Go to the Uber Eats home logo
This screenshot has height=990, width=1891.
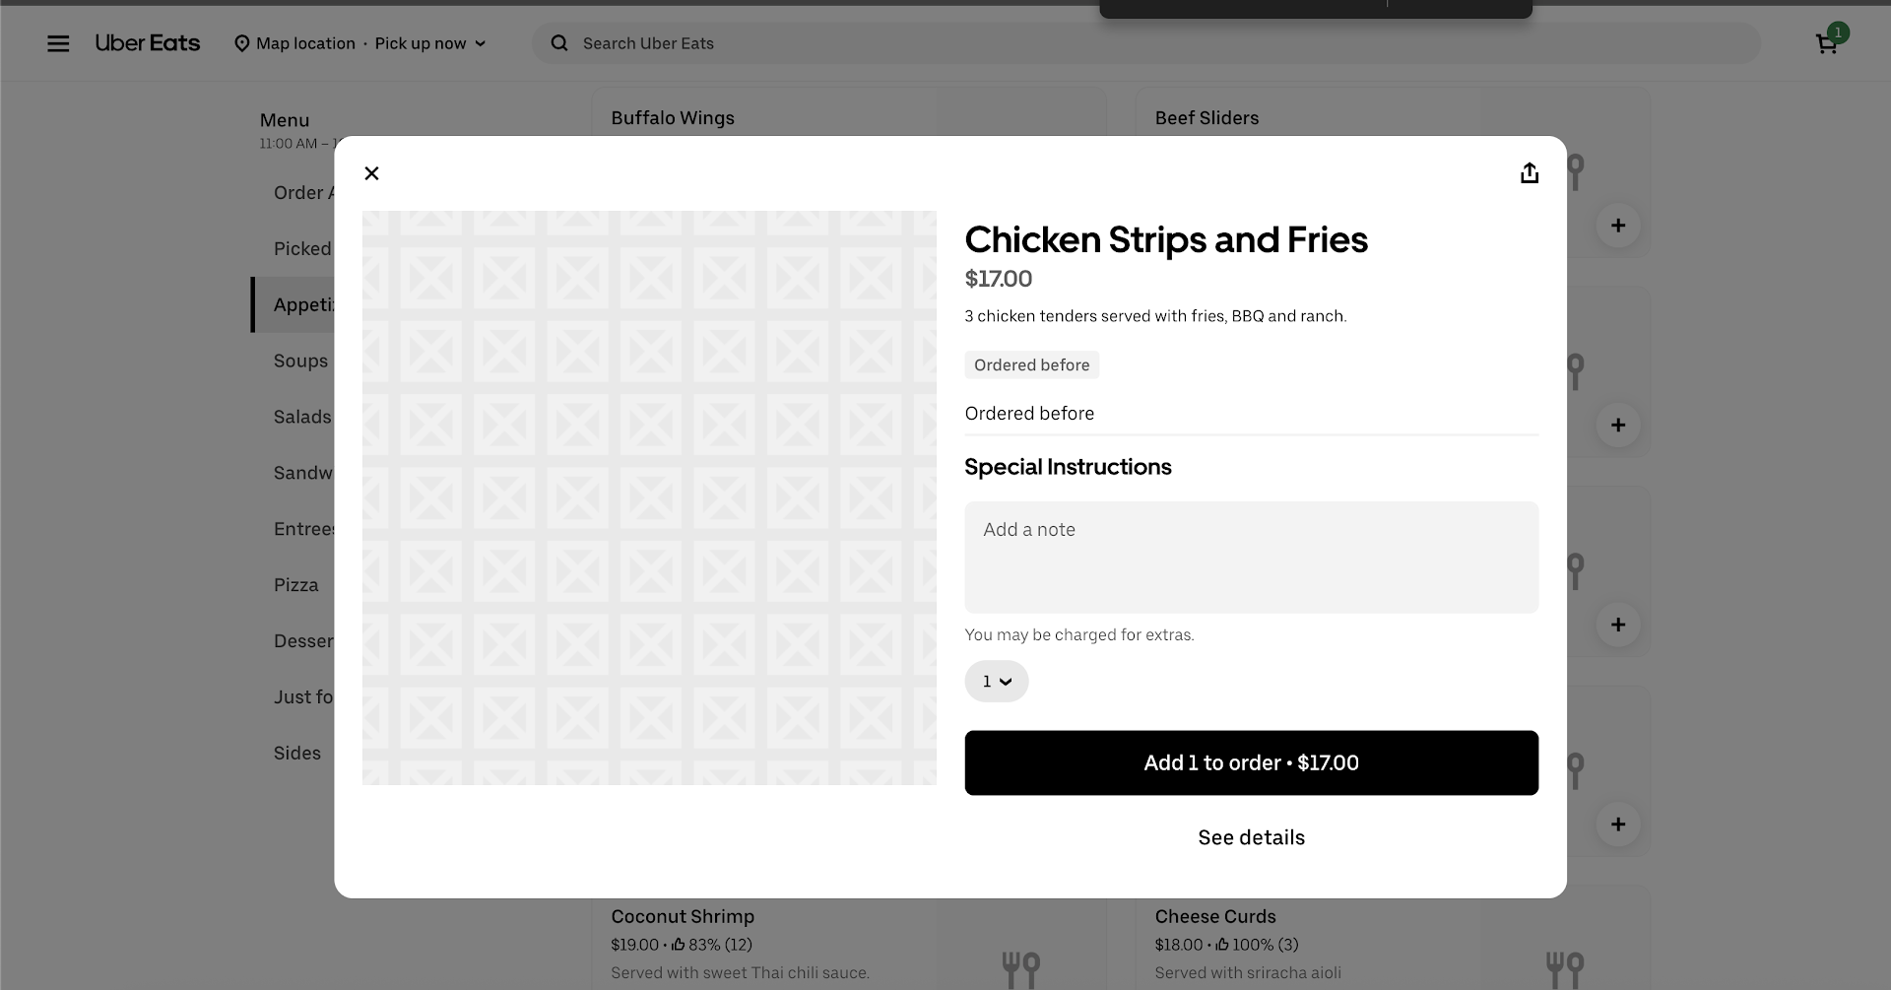pos(148,43)
